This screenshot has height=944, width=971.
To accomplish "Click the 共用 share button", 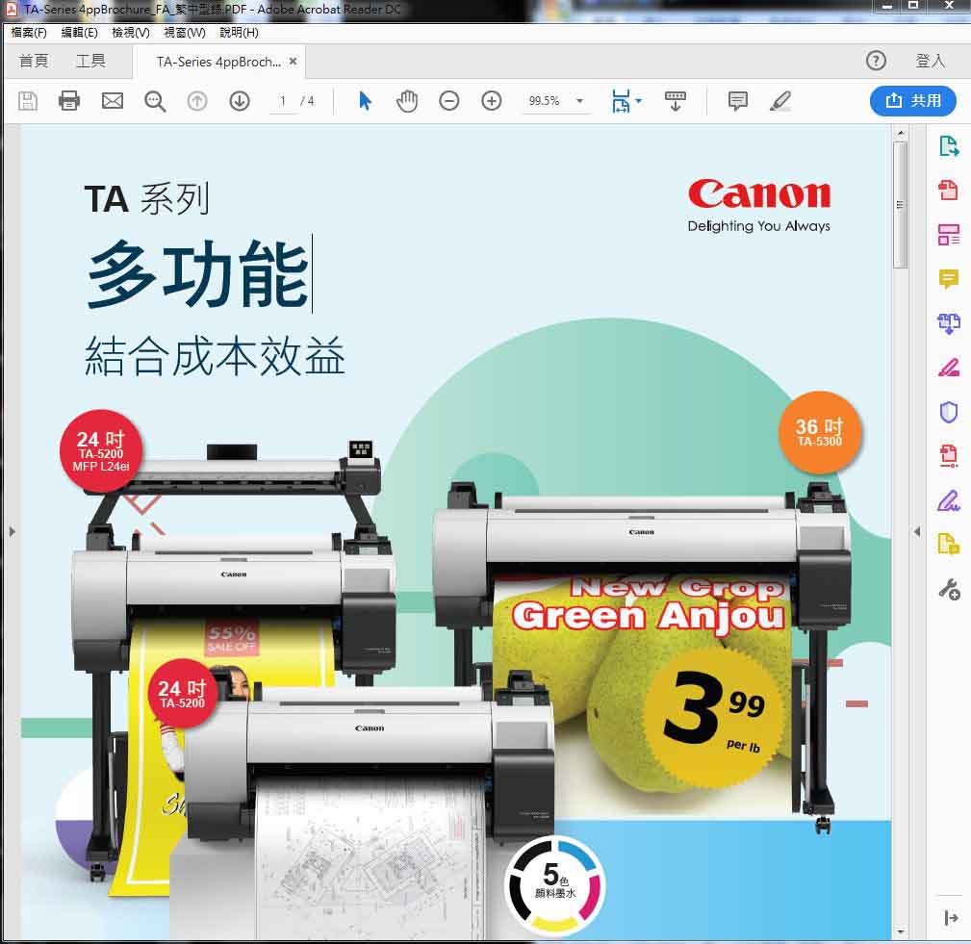I will pyautogui.click(x=913, y=100).
